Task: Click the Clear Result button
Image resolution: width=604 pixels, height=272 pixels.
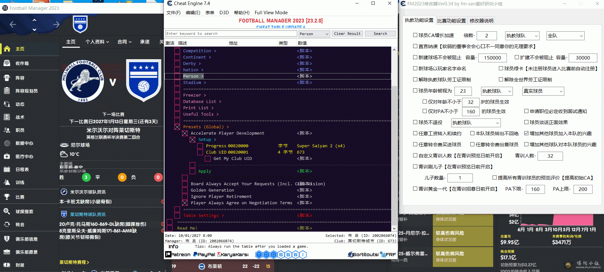Action: 347,34
